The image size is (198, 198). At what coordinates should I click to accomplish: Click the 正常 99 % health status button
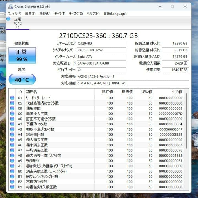[22, 55]
